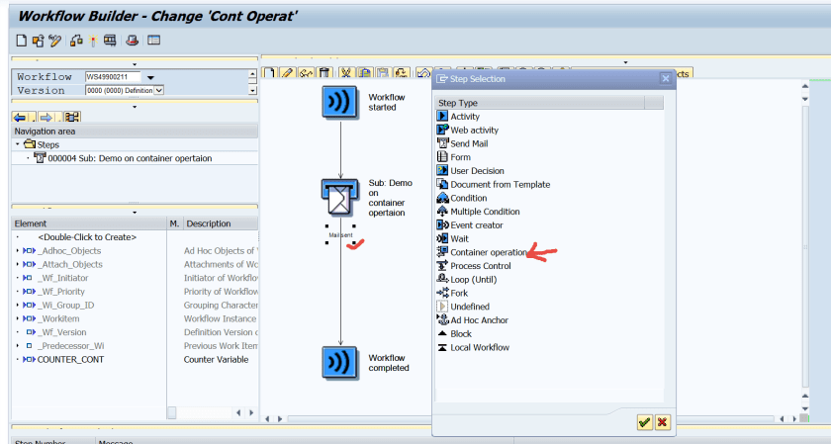Expand the _Wf_Initiator container element
831x444 pixels.
18,278
